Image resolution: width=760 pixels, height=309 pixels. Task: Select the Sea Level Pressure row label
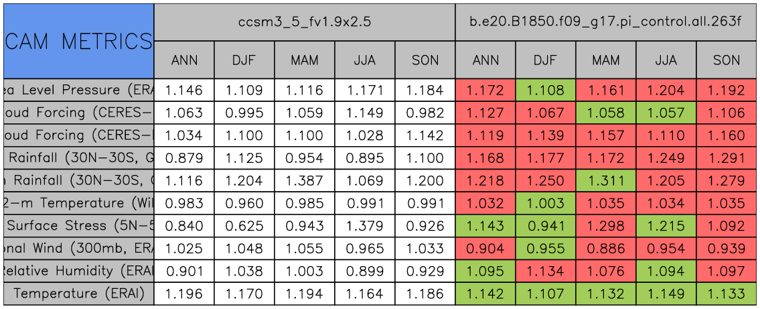(x=78, y=90)
